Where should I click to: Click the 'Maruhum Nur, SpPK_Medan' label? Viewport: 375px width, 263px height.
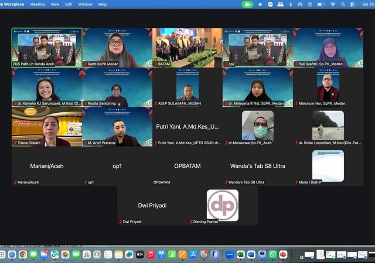tap(322, 103)
